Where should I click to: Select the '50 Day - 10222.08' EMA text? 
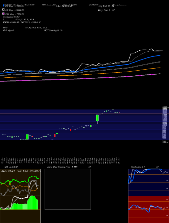click(15, 10)
